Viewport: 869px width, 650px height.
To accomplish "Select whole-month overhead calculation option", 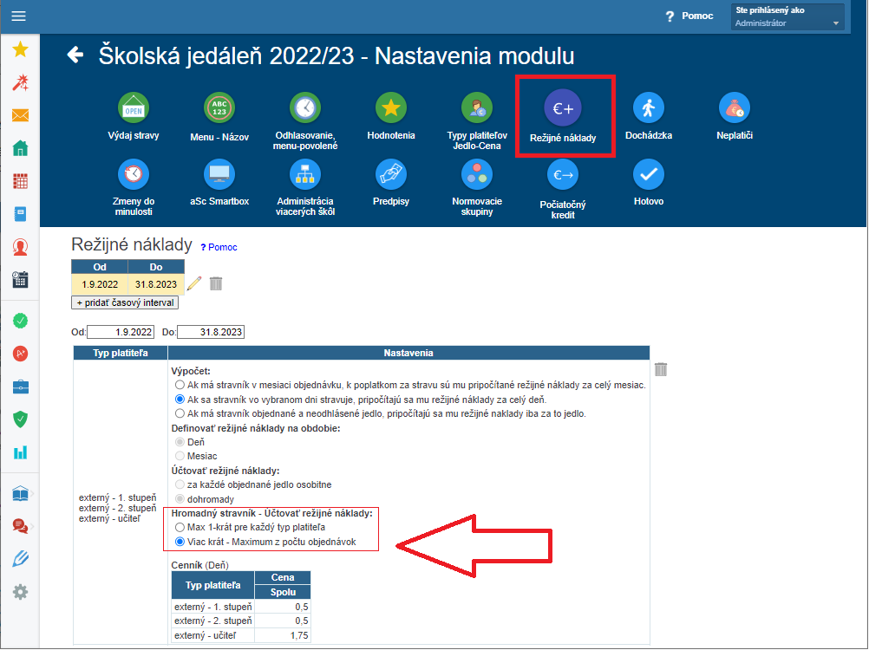I will tap(180, 385).
